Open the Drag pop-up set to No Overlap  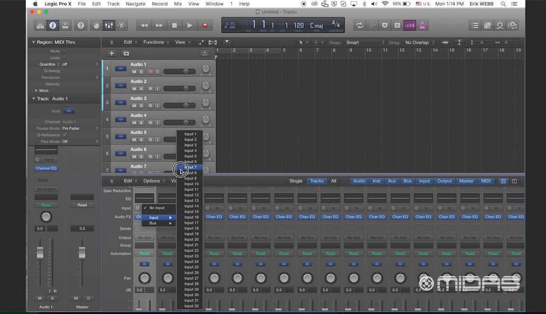point(420,43)
